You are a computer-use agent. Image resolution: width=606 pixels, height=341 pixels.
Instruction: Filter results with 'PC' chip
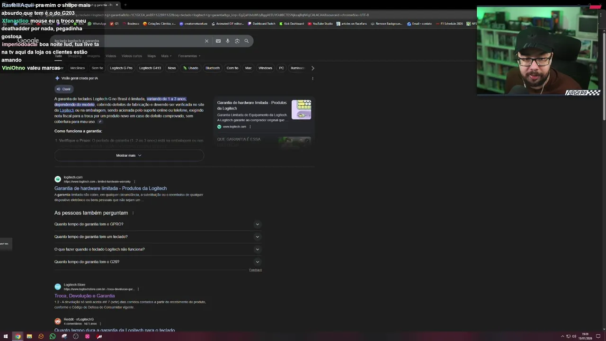[x=281, y=68]
